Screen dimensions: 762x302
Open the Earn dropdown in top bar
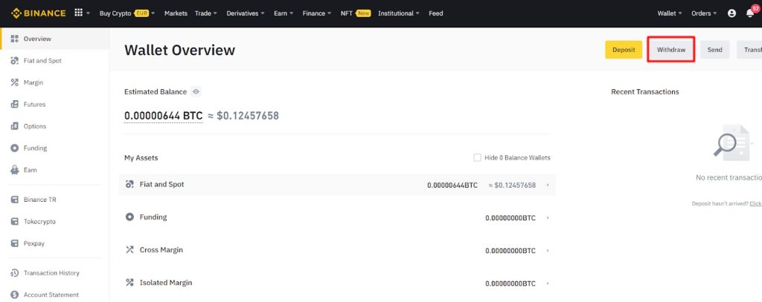[284, 13]
